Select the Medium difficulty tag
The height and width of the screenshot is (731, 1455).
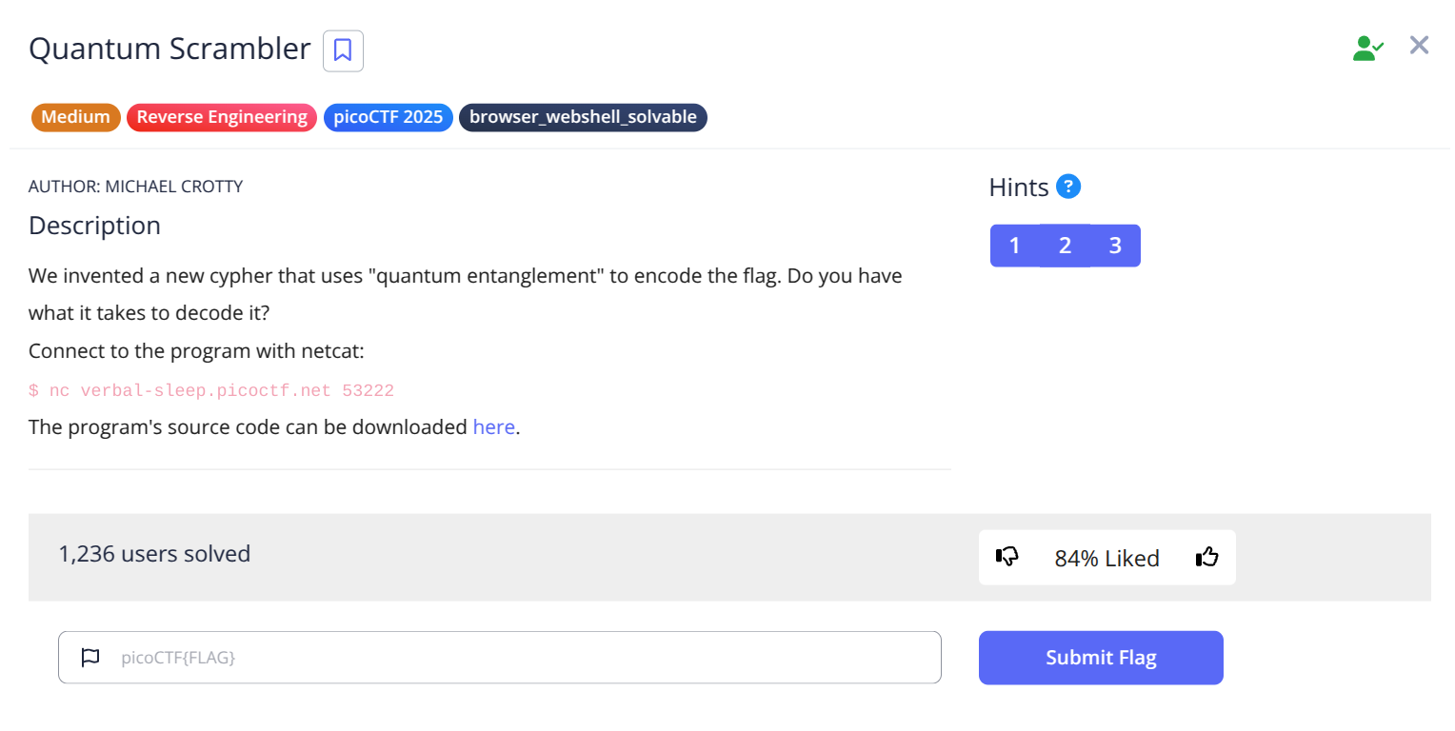click(x=76, y=117)
